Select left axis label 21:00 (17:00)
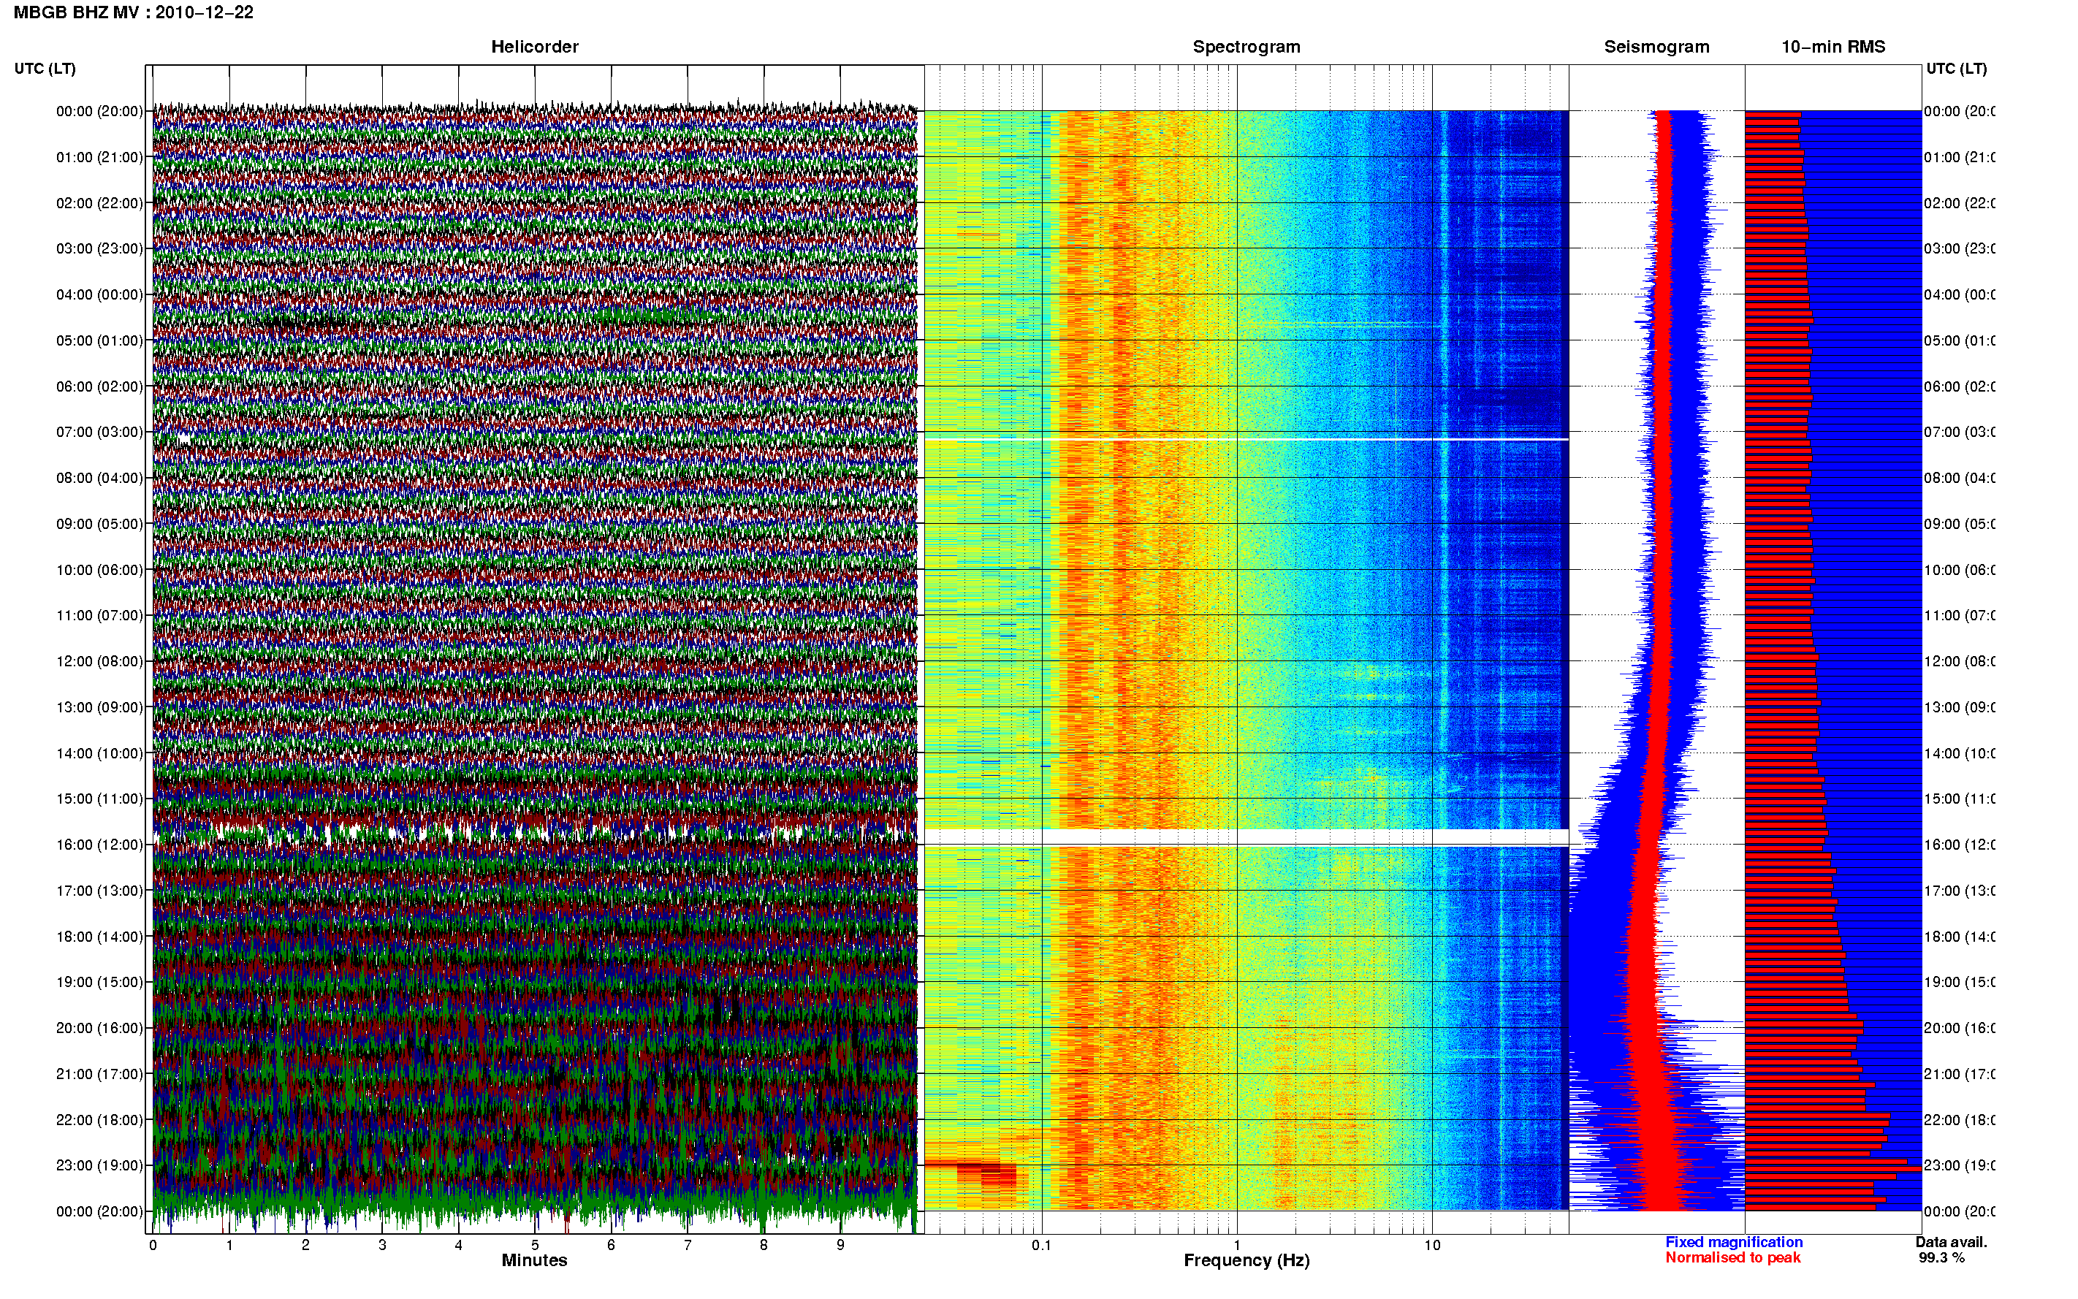 [x=99, y=1074]
